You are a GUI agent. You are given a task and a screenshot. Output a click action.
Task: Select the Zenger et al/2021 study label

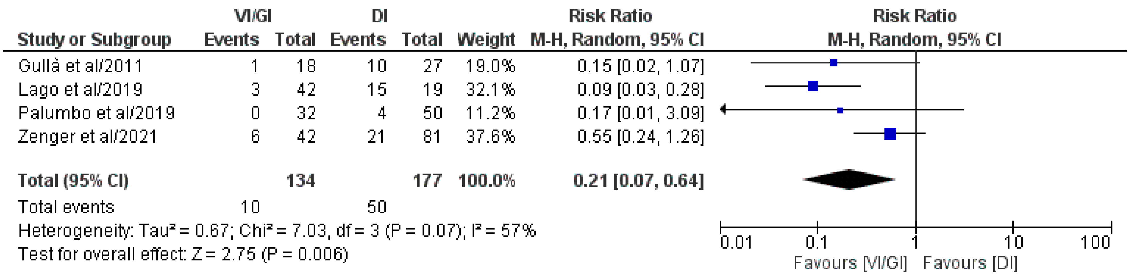[x=87, y=136]
